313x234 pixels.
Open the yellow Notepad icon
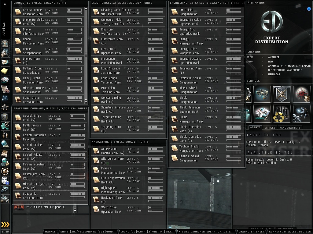5,71
